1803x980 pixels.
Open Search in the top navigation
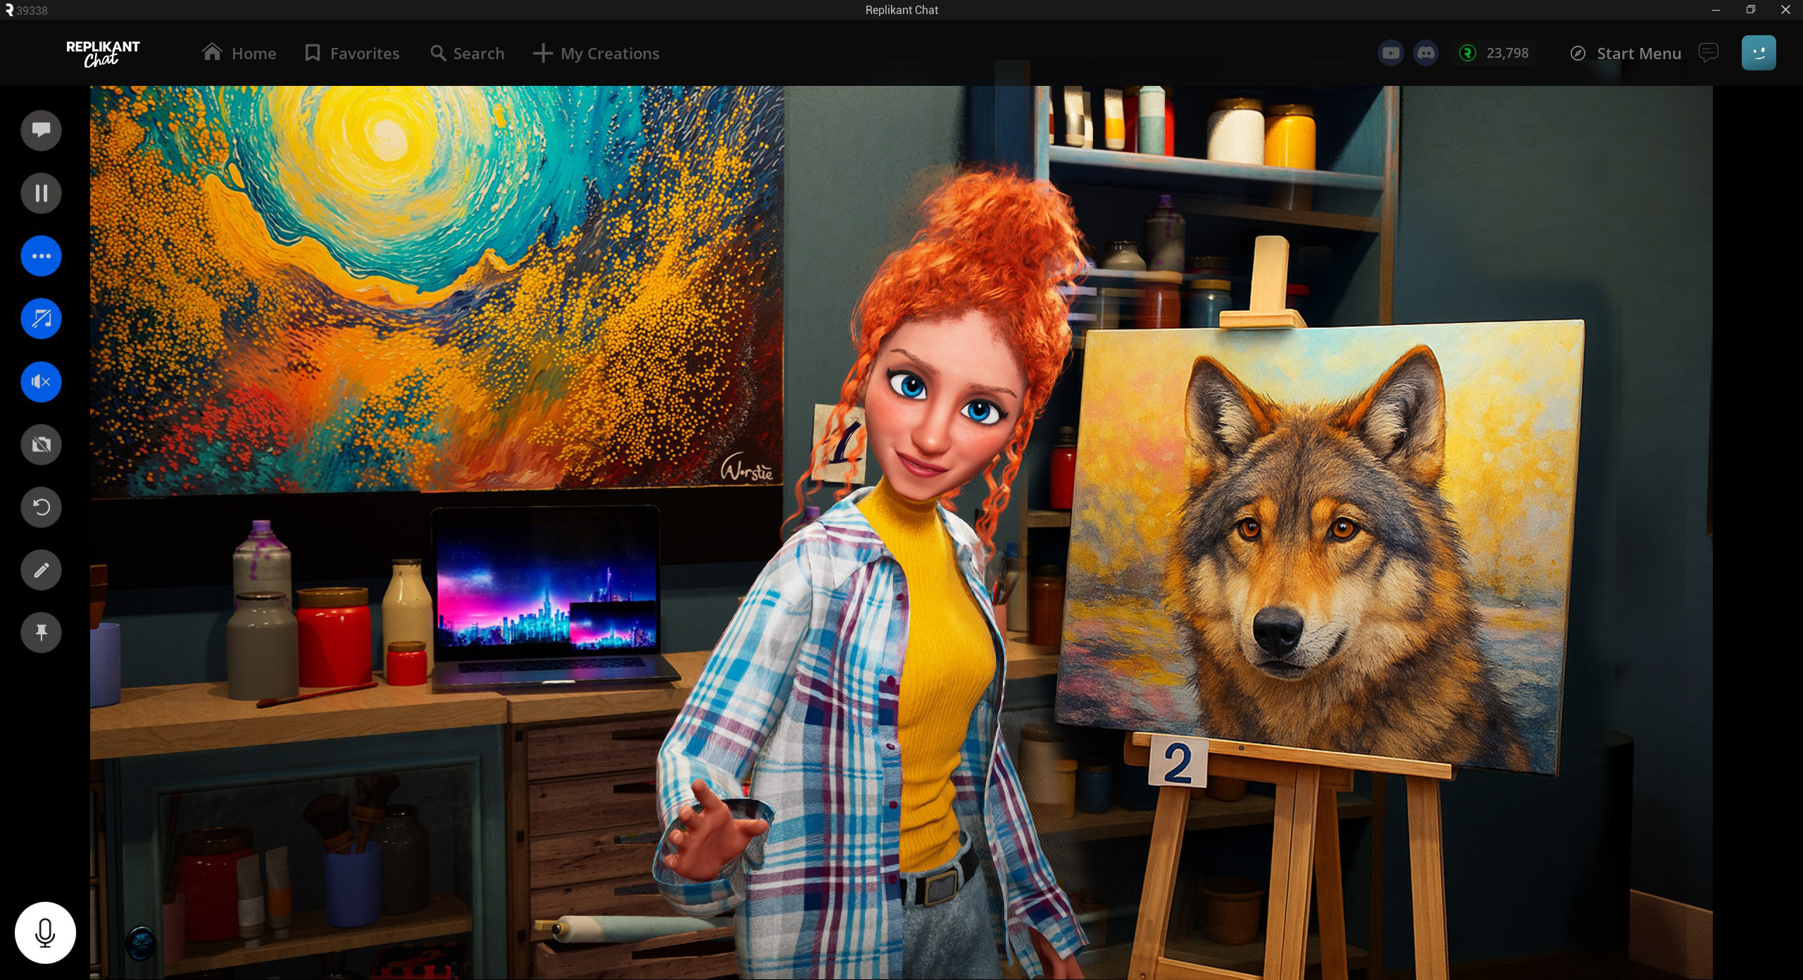pyautogui.click(x=467, y=54)
